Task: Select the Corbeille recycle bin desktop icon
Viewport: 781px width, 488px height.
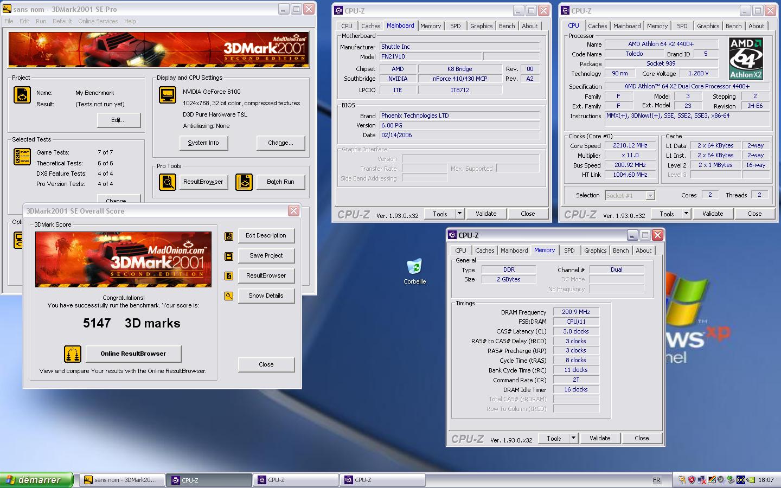Action: (x=415, y=271)
